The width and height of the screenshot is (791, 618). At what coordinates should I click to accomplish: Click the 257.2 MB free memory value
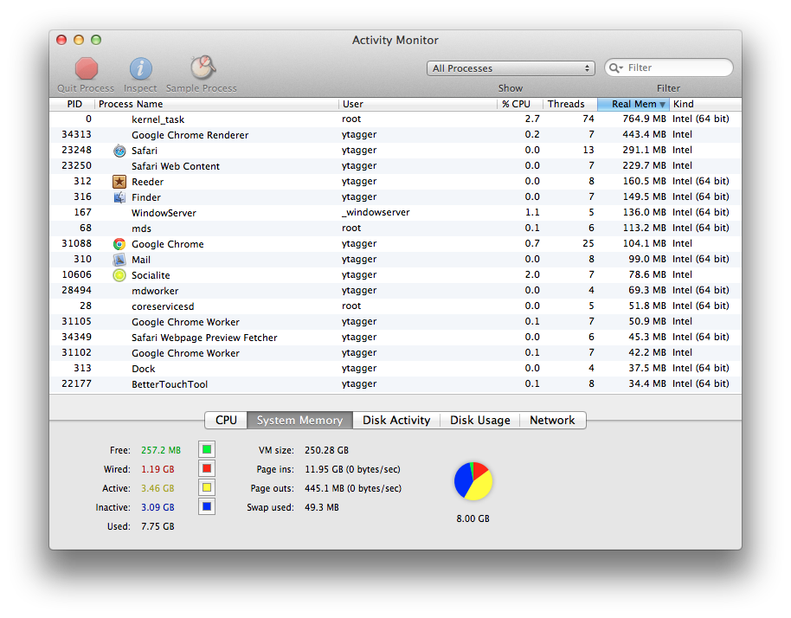click(x=161, y=450)
